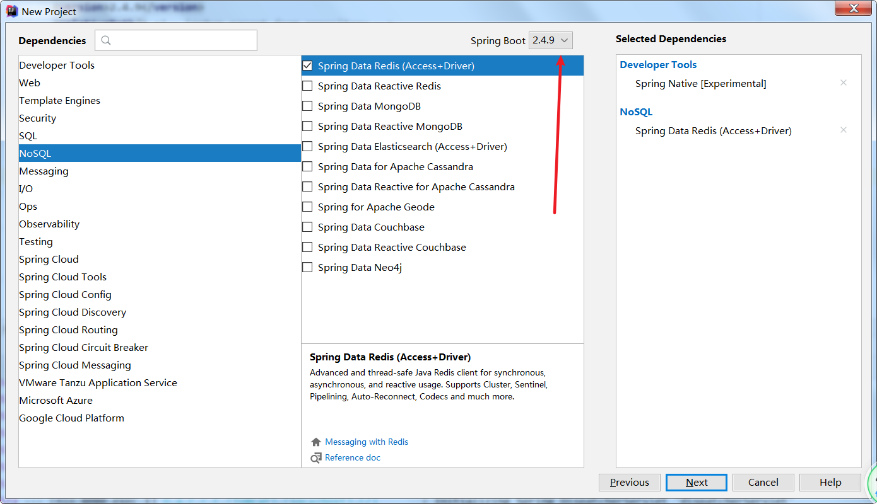The image size is (877, 504).
Task: Click Spring Data Redis in Selected Dependencies
Action: tap(714, 131)
